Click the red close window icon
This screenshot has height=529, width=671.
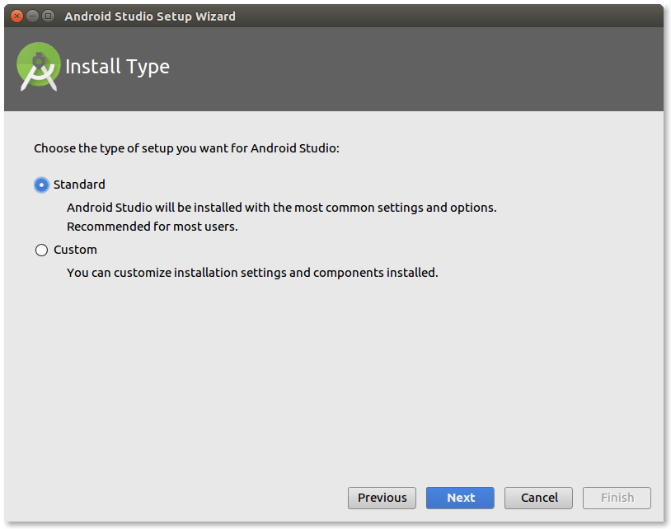pyautogui.click(x=15, y=15)
